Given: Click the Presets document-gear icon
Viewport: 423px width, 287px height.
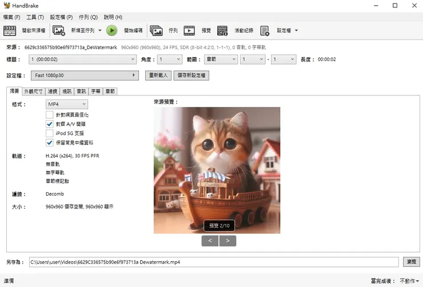Looking at the screenshot, I should point(265,30).
